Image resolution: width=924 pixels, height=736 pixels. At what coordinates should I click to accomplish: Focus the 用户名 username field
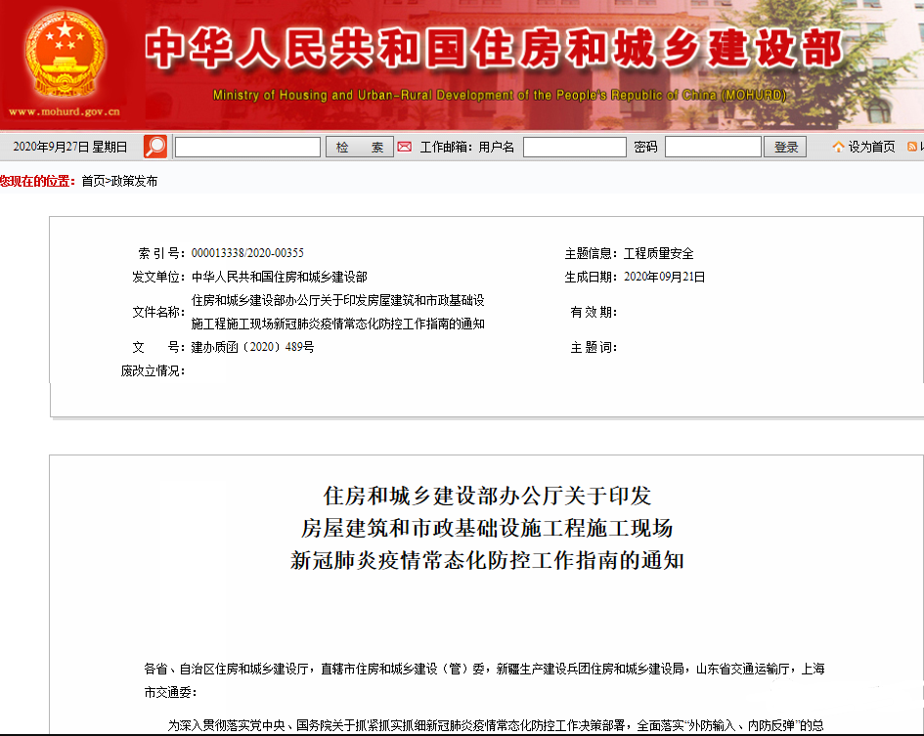(575, 147)
